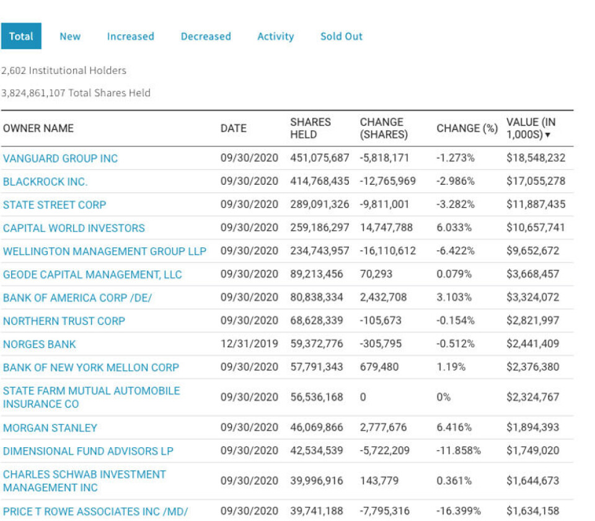Open Dimensional Fund Advisors LP
The width and height of the screenshot is (595, 521).
point(88,451)
